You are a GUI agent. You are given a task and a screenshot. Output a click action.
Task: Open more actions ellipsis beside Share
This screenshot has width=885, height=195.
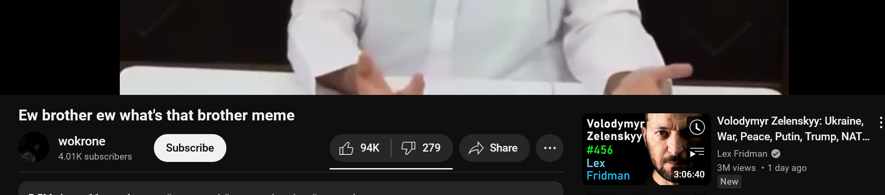click(549, 148)
